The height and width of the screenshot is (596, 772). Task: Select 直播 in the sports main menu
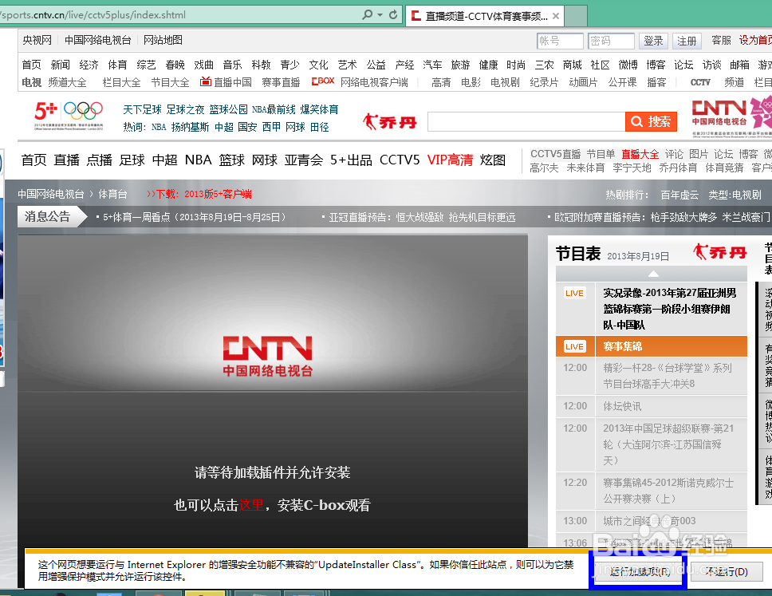66,160
